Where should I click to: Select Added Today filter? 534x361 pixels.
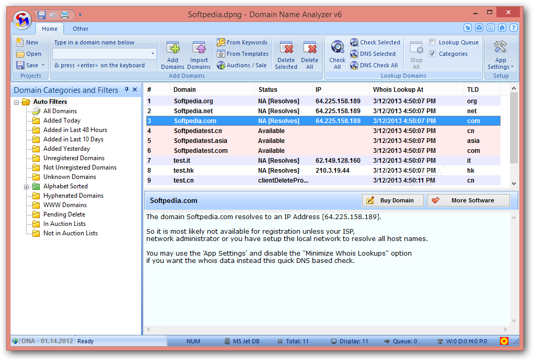[62, 121]
